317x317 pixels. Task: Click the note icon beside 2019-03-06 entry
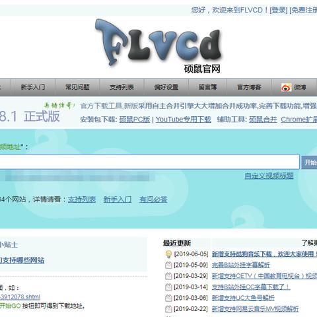168,298
